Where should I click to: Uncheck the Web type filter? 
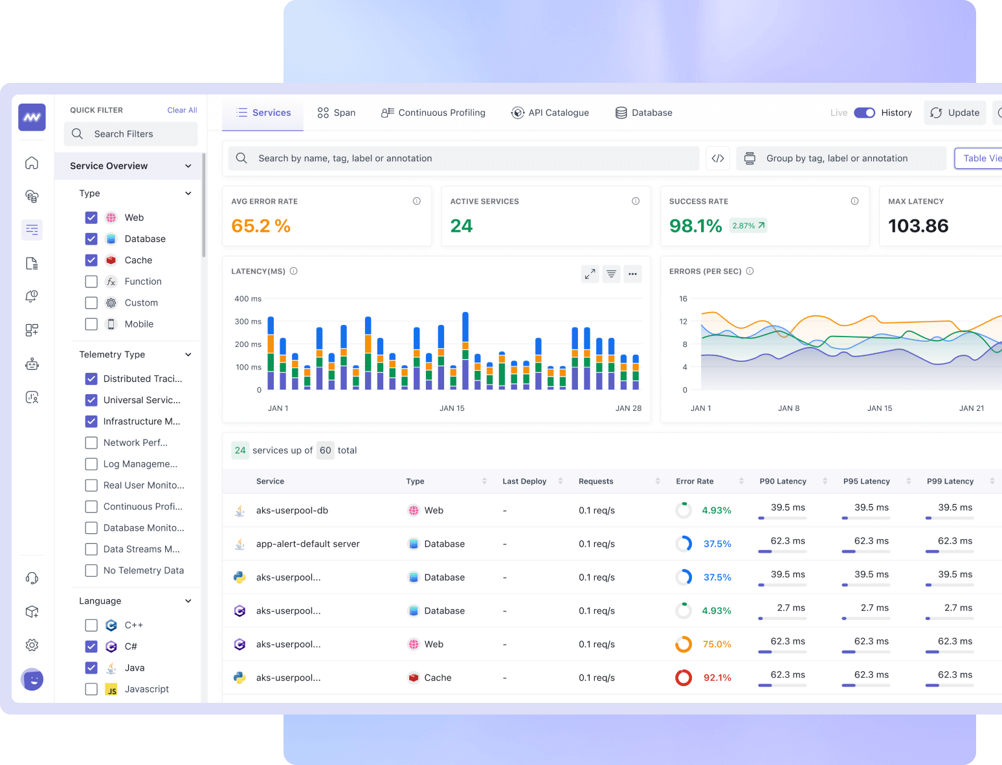tap(91, 217)
